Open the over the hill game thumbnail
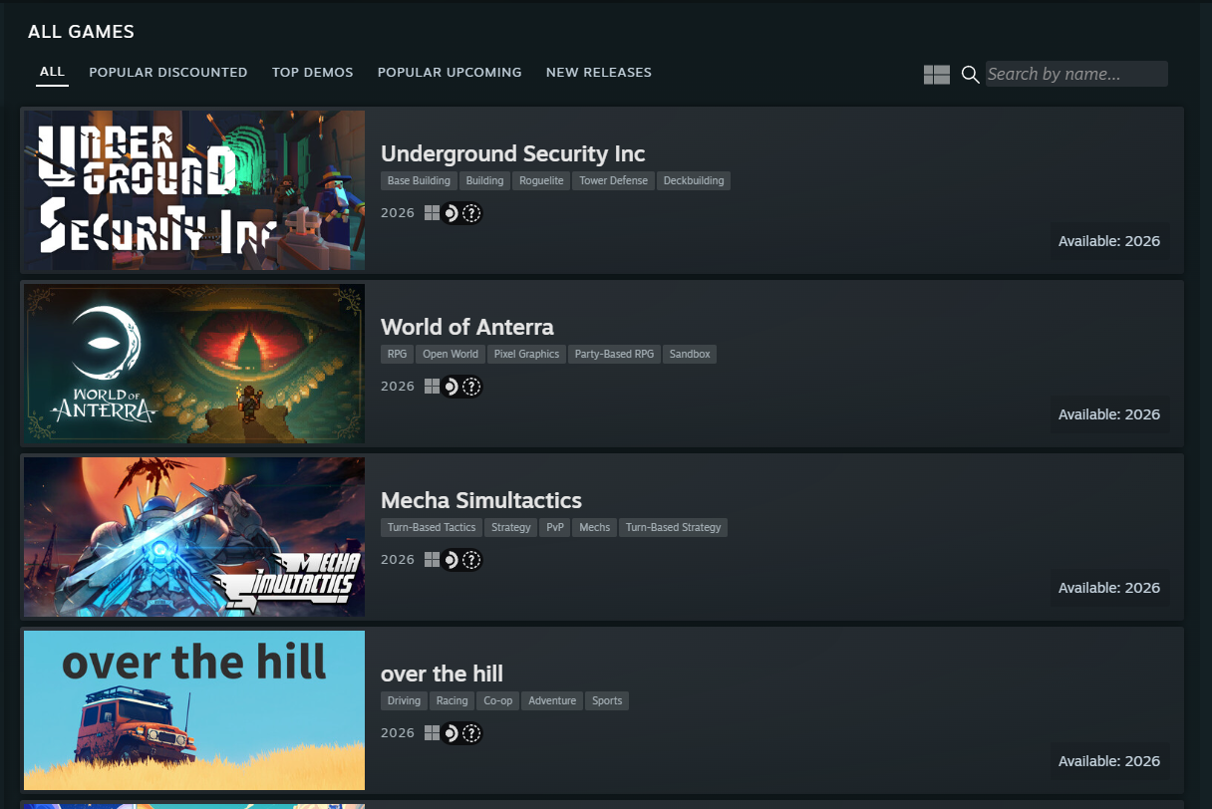 point(194,710)
